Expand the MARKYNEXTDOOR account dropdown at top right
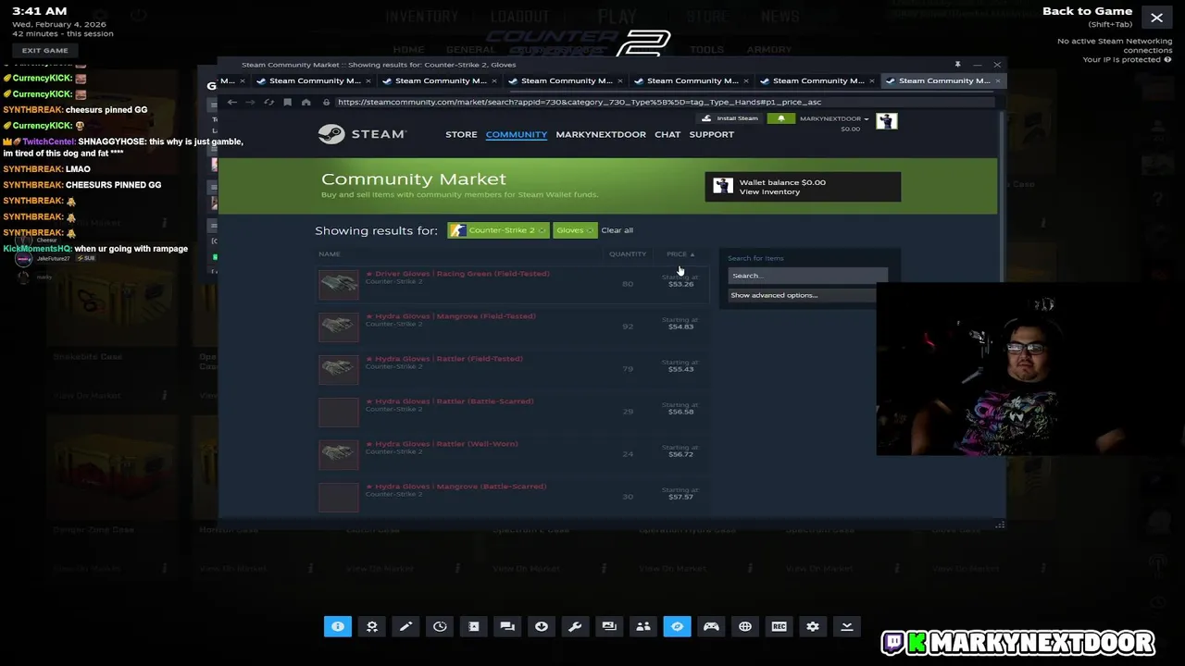The image size is (1185, 666). pos(834,118)
